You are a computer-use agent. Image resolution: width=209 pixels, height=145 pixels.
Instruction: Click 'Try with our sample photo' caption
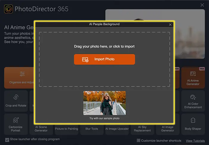click(105, 118)
